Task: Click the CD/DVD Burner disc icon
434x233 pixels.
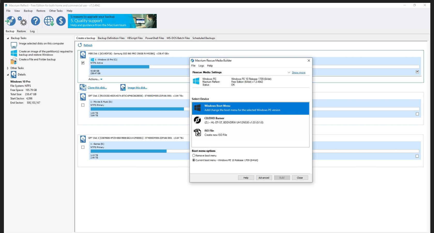Action: point(197,120)
